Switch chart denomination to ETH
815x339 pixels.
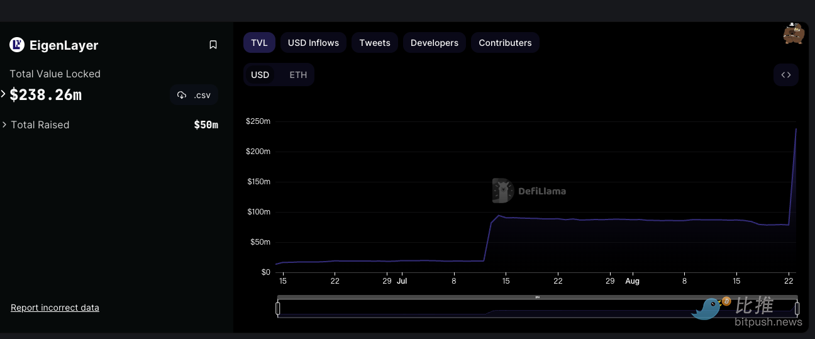coord(298,75)
